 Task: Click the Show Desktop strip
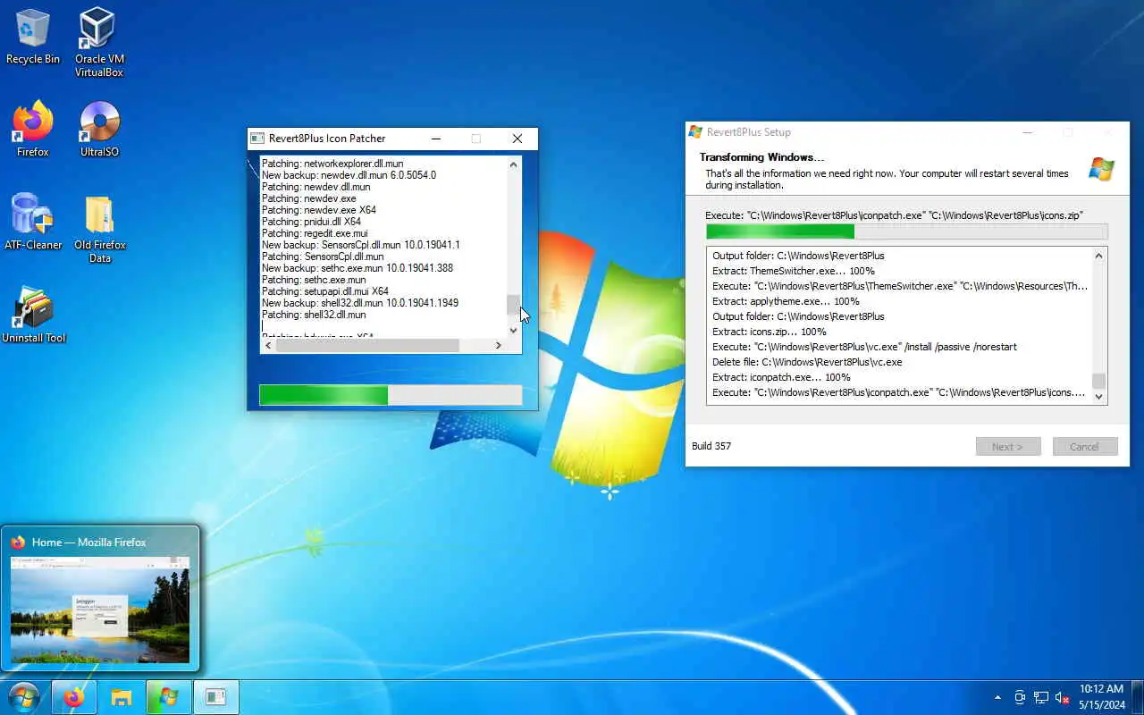[1137, 697]
